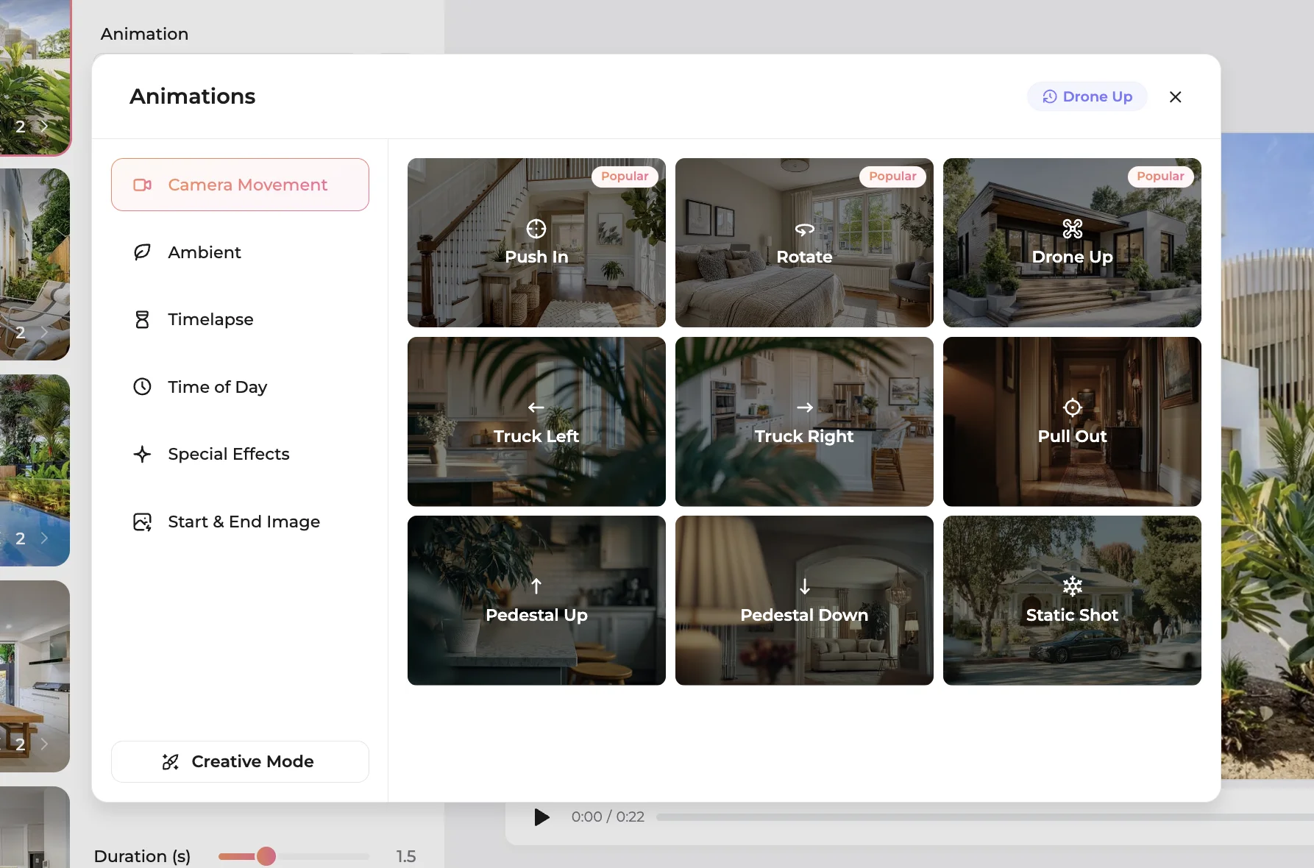Click the Animations dialog title
This screenshot has height=868, width=1314.
pyautogui.click(x=192, y=96)
